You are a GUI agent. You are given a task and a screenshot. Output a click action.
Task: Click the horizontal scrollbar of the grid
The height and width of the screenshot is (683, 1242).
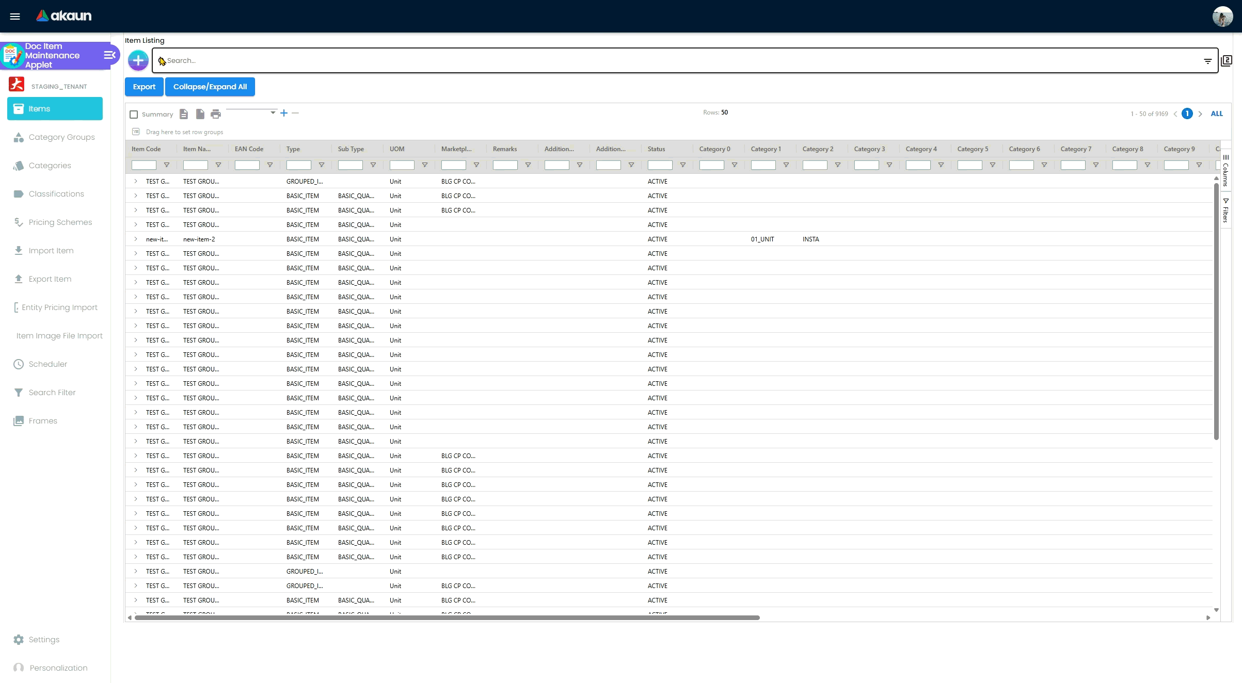pos(447,617)
